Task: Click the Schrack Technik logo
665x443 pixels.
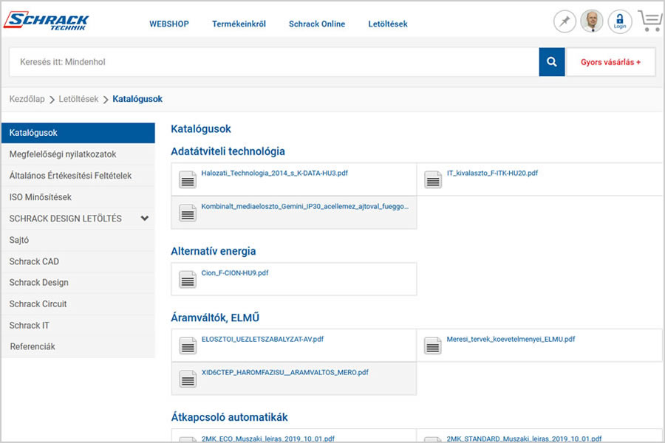Action: (47, 21)
